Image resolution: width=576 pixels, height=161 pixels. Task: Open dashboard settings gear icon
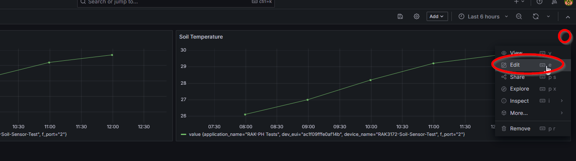(x=417, y=16)
